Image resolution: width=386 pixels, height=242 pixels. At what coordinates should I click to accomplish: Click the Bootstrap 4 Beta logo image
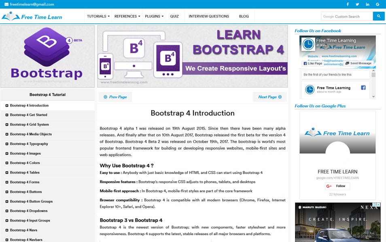tap(47, 56)
